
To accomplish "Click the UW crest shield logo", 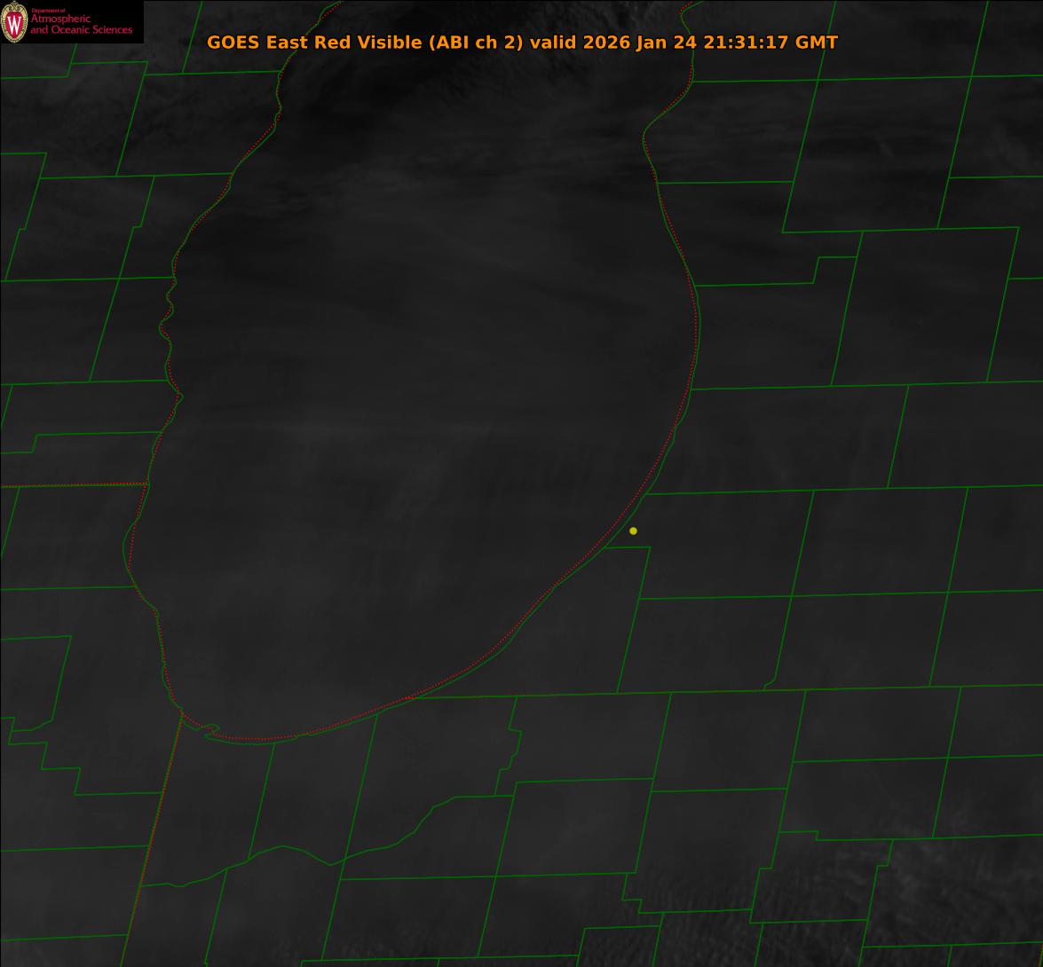I will click(x=15, y=22).
